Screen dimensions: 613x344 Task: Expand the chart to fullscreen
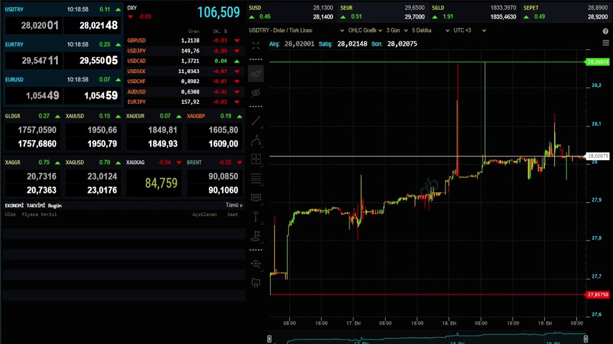(256, 46)
